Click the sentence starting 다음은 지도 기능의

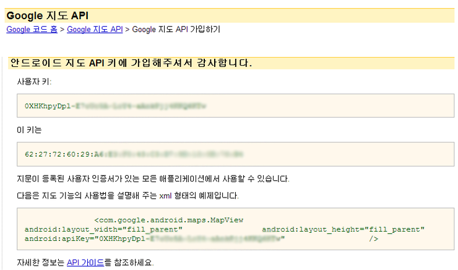127,196
